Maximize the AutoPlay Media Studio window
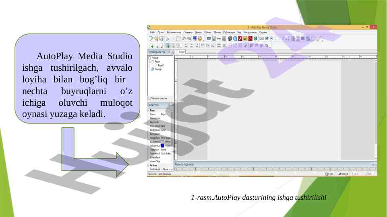The width and height of the screenshot is (387, 217). [367, 27]
